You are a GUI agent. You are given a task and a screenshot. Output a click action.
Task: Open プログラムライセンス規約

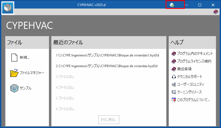(194, 61)
